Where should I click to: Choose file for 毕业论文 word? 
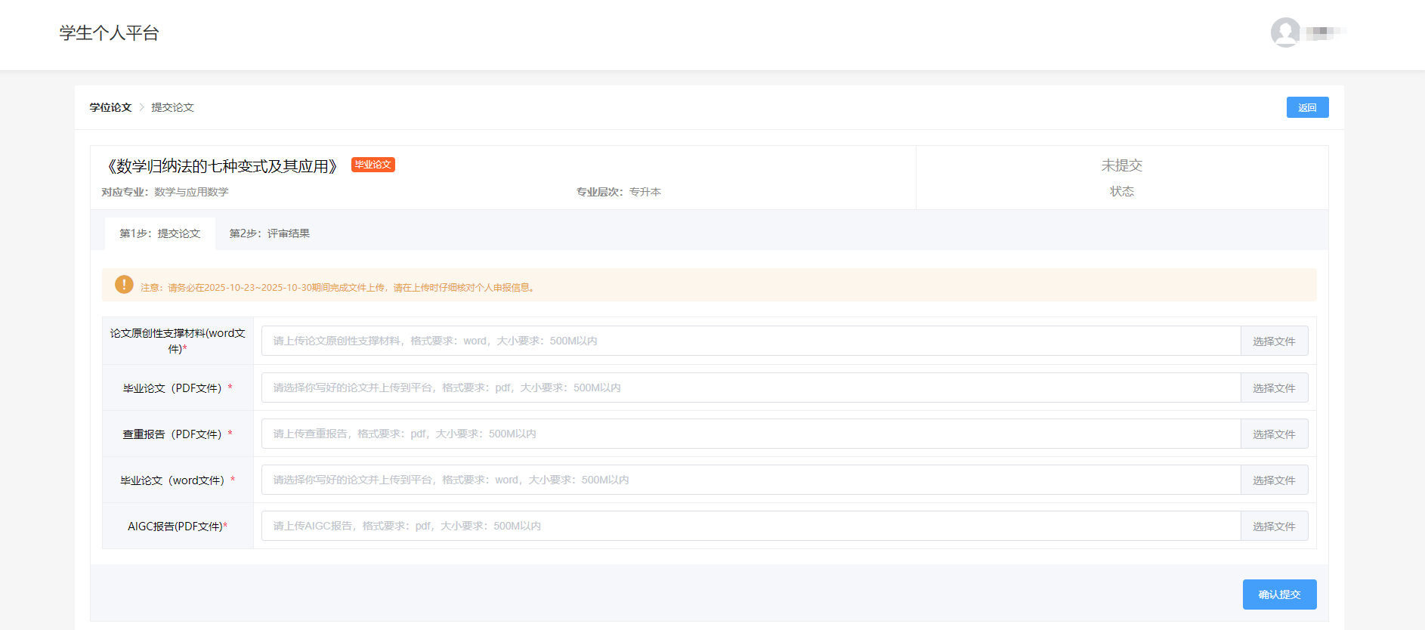(1274, 480)
